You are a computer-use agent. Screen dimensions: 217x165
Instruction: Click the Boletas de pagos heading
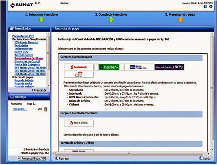23,77
